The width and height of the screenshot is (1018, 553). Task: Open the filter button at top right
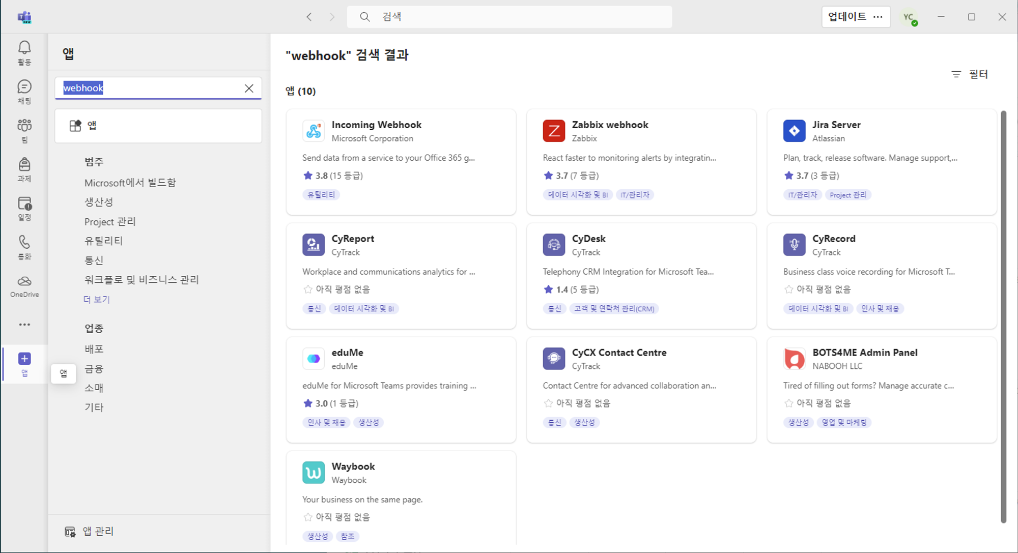coord(970,74)
